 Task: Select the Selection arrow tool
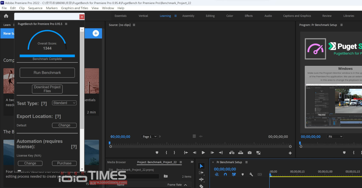point(201,166)
